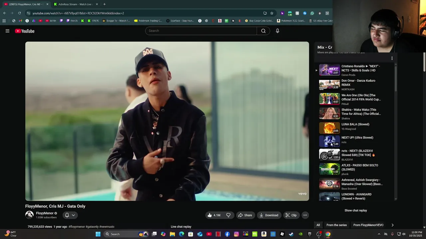
Task: Download the video
Action: tap(269, 215)
